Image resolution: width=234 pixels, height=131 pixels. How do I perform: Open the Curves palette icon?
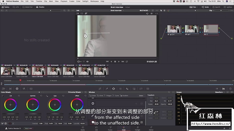pyautogui.click(x=100, y=89)
